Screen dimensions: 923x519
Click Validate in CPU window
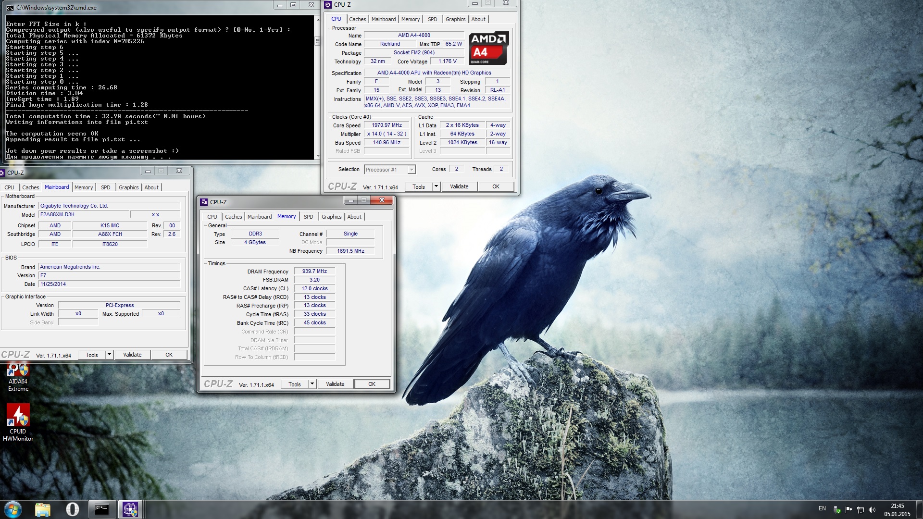pos(459,186)
